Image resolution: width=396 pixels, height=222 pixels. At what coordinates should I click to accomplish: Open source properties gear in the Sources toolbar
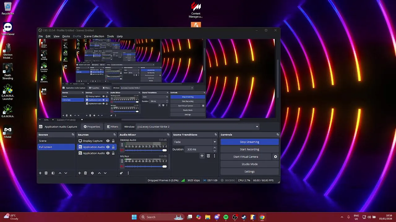pyautogui.click(x=92, y=173)
